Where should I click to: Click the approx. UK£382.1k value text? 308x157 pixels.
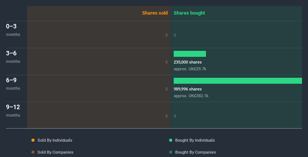click(x=191, y=96)
